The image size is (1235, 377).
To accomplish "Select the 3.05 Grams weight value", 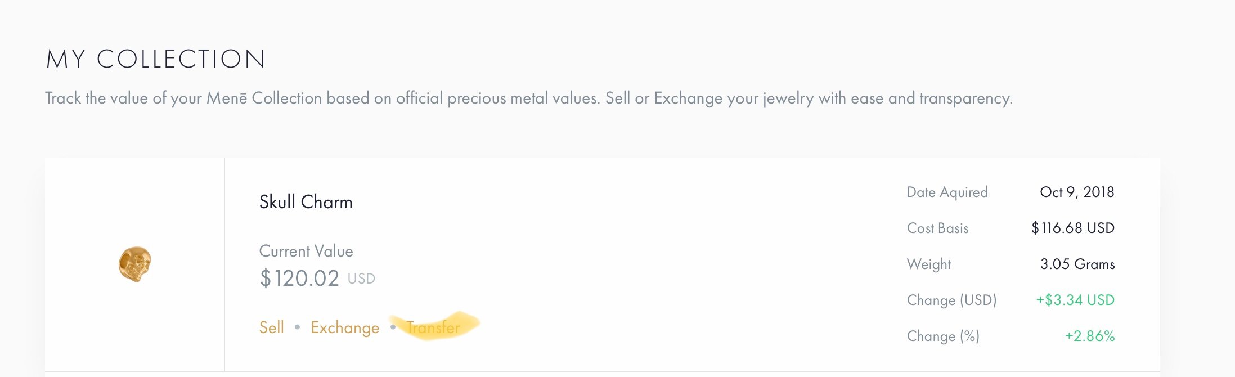I will coord(1077,264).
